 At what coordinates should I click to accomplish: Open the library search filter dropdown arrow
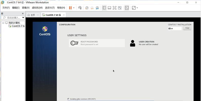tap(23, 18)
